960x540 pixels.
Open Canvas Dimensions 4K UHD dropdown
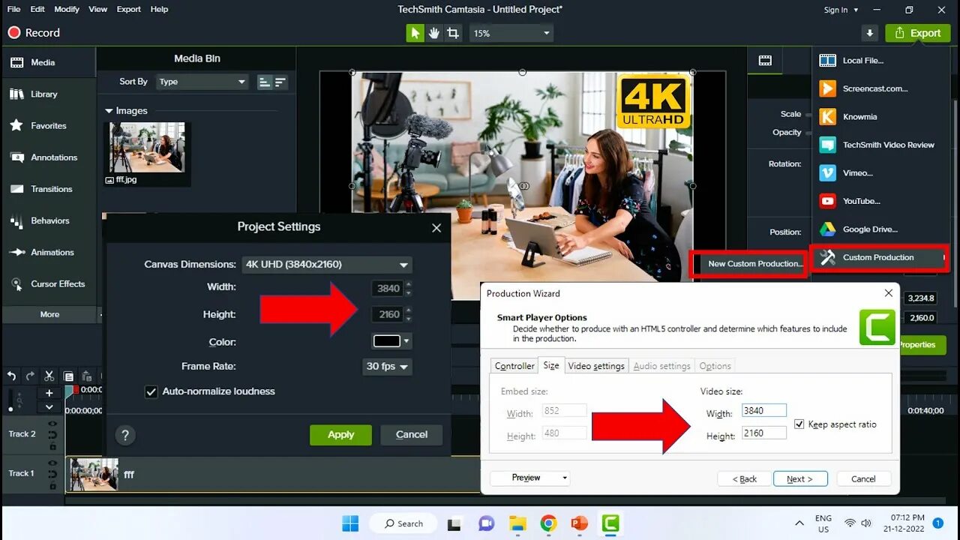point(327,265)
